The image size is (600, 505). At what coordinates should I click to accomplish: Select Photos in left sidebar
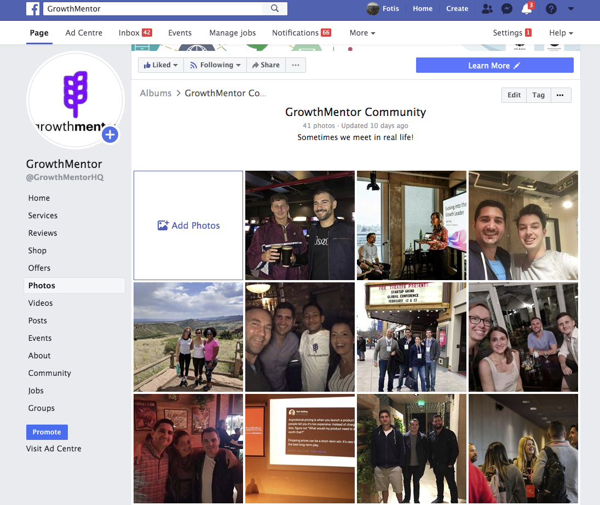pos(74,286)
